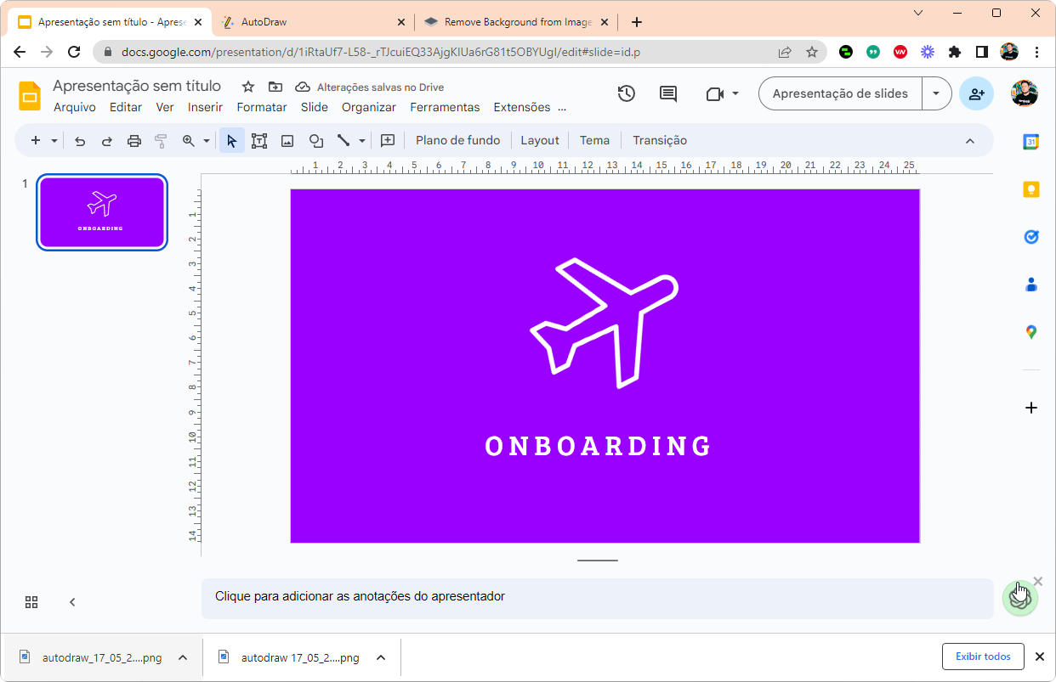Expand the slideshow options dropdown arrow
This screenshot has width=1056, height=682.
click(x=936, y=93)
